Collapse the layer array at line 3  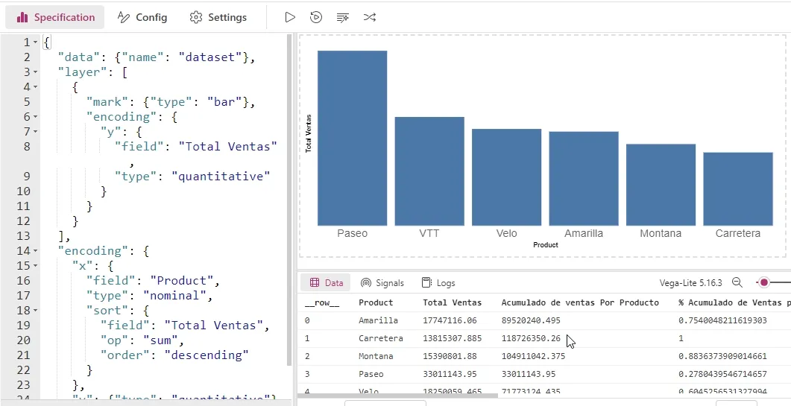click(x=35, y=72)
